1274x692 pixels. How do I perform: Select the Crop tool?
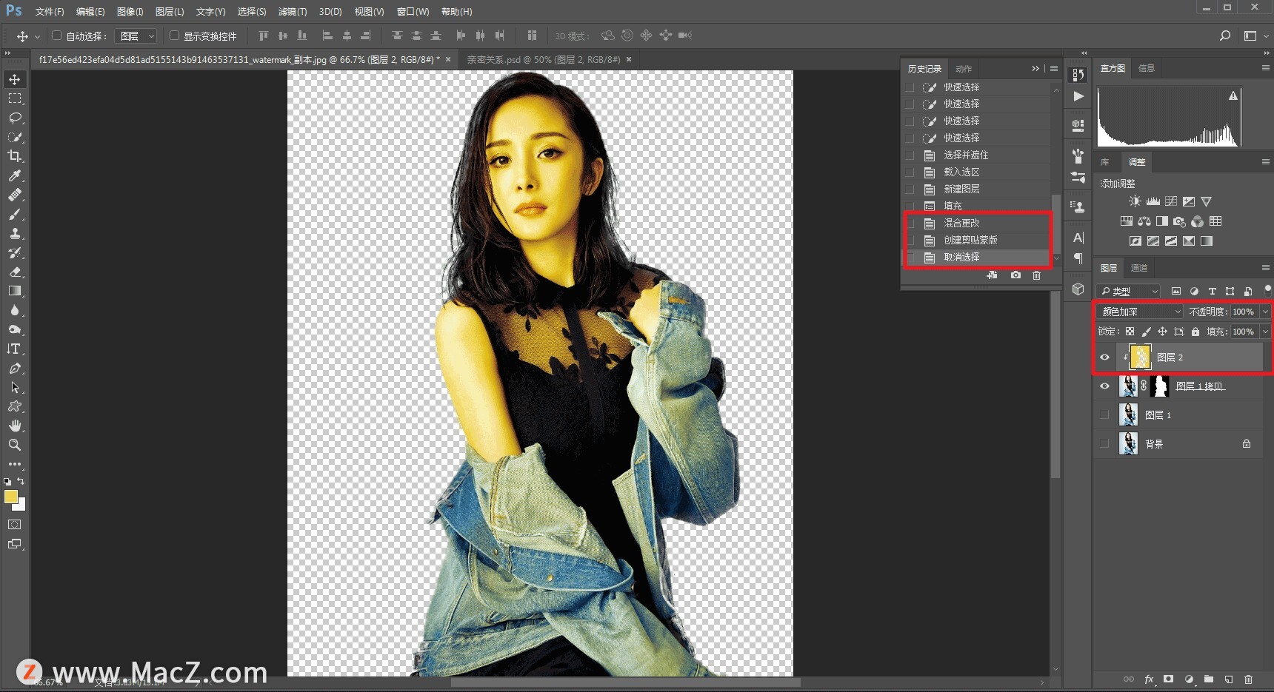15,156
